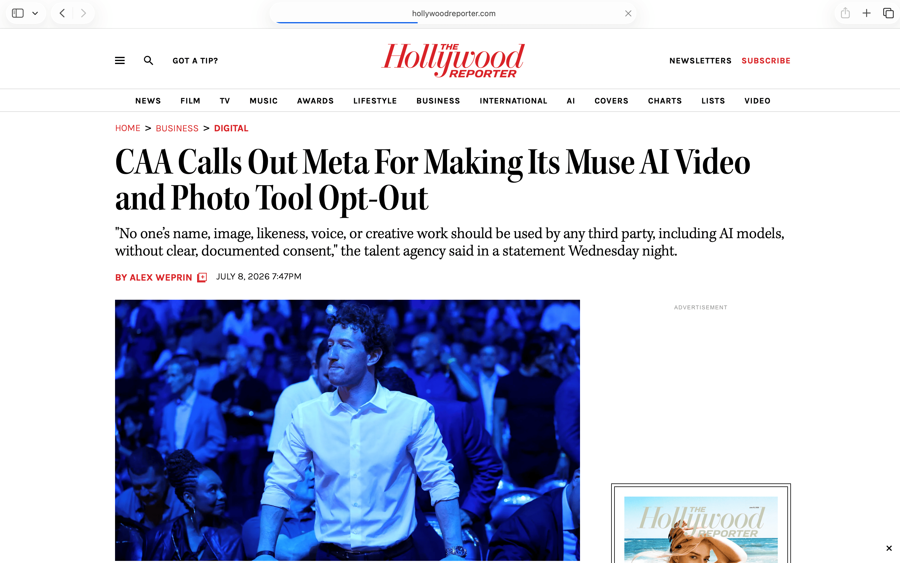Expand author bio plus icon next to Alex Weprin

tap(202, 277)
